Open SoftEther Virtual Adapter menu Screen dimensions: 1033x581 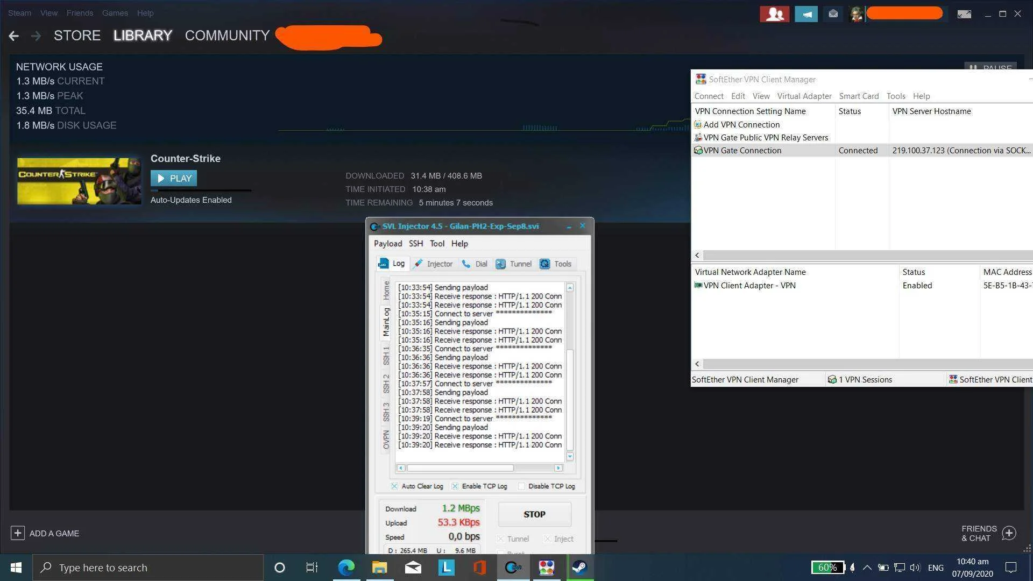[x=804, y=96]
